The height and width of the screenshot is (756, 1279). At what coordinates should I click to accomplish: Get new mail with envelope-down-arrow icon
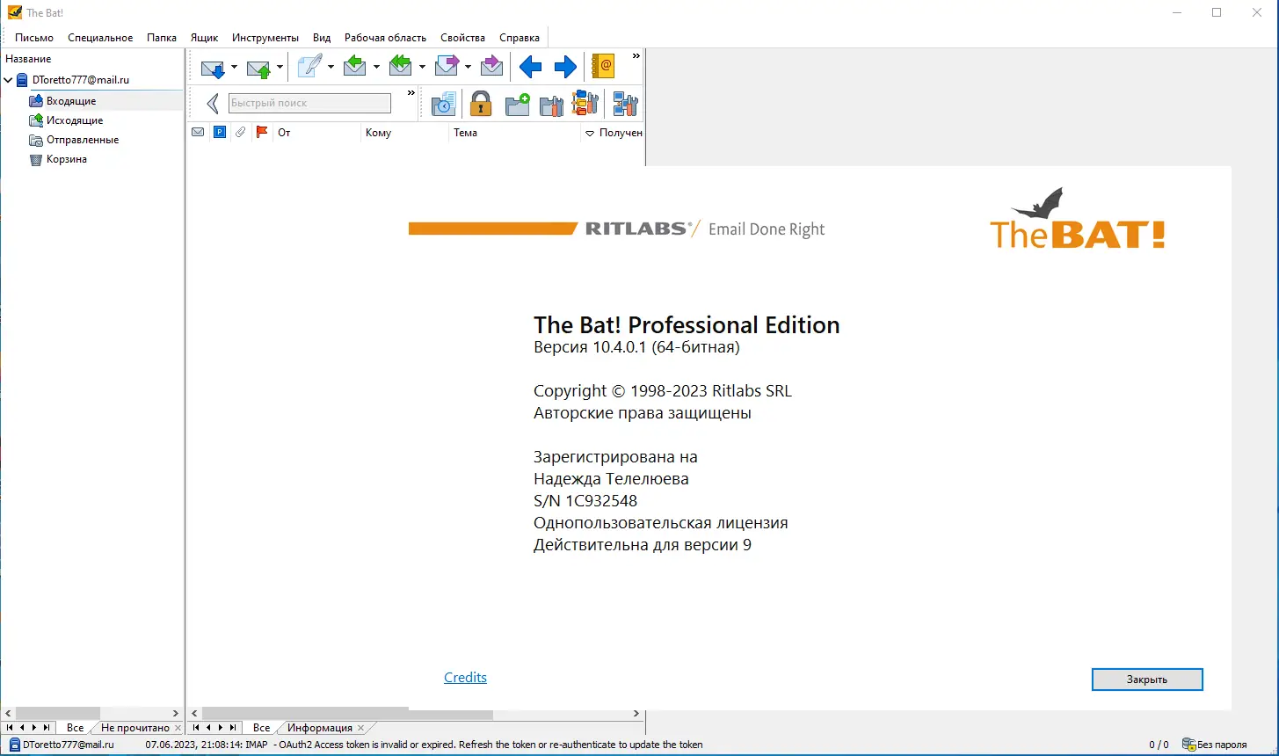213,67
